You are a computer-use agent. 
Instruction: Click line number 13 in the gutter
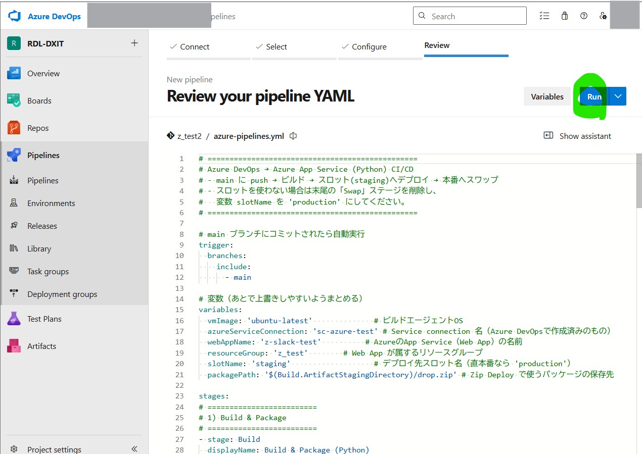pyautogui.click(x=179, y=288)
